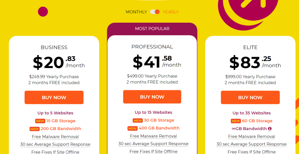Viewport: 299px width, 154px height.
Task: Select the MOST POPULAR banner tab
Action: click(x=152, y=29)
